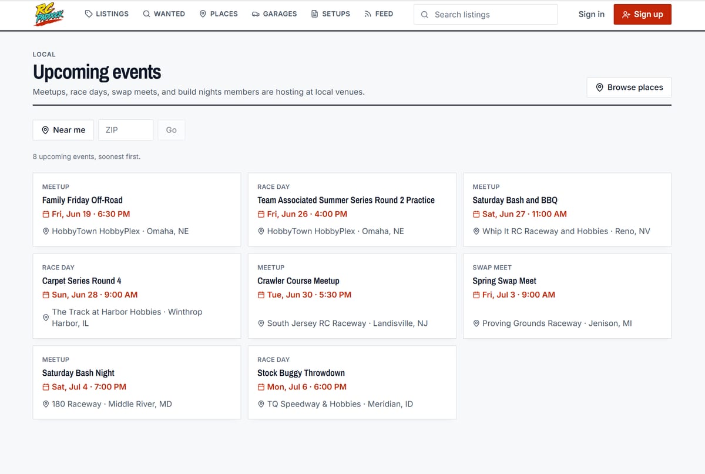Click the magnifier icon beside Wanted
This screenshot has height=474, width=705.
click(x=146, y=14)
